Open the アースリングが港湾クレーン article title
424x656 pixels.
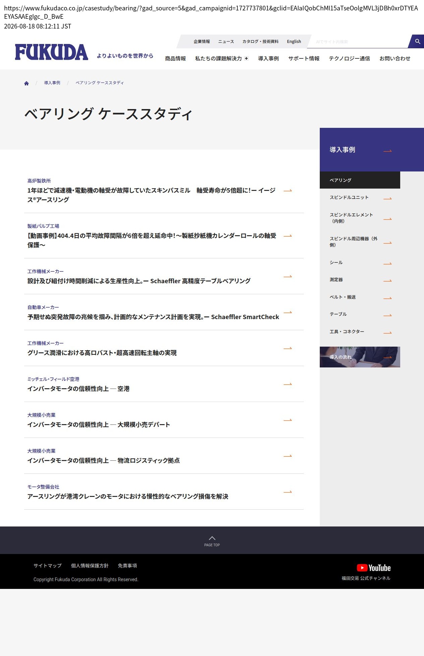point(128,496)
